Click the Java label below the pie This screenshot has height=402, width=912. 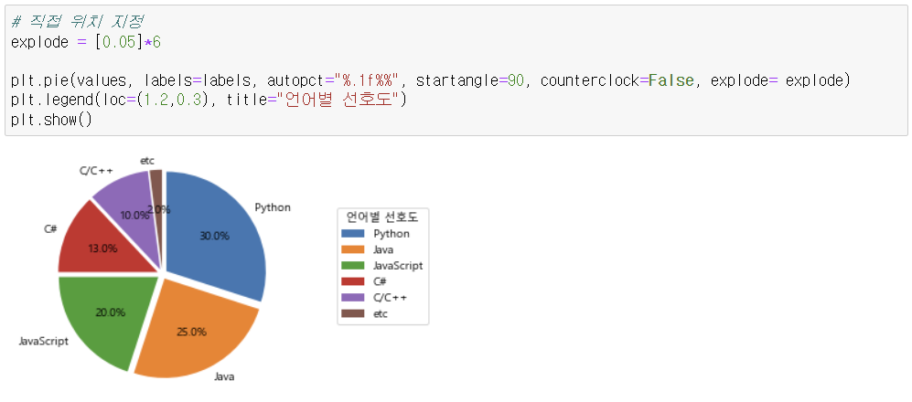coord(224,376)
